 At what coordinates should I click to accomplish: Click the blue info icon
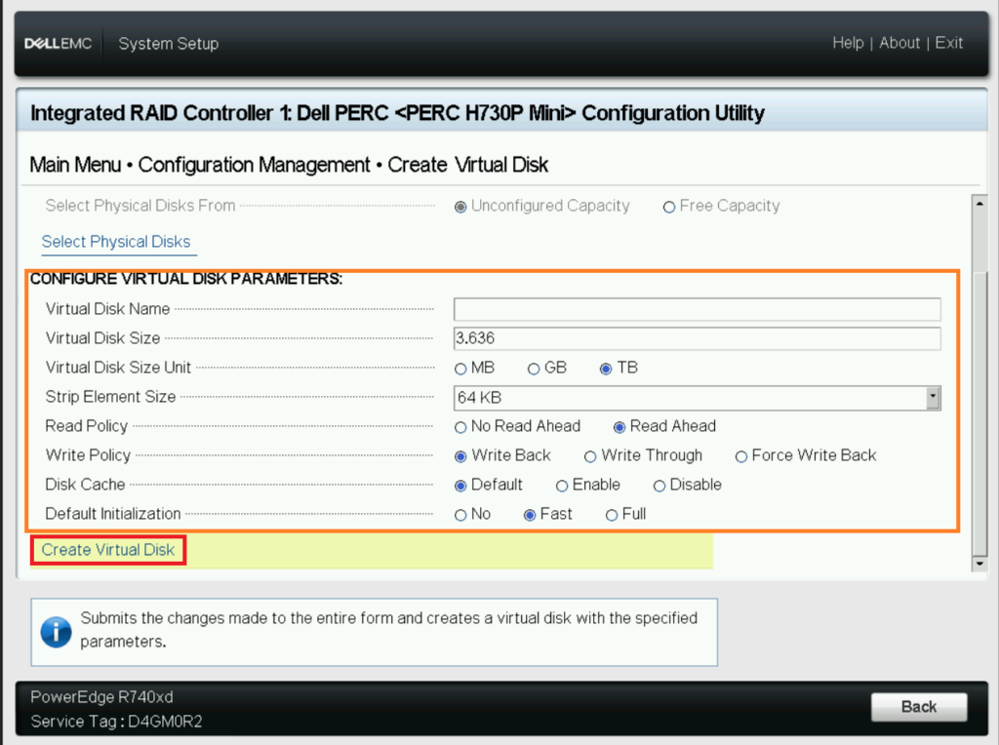[56, 632]
